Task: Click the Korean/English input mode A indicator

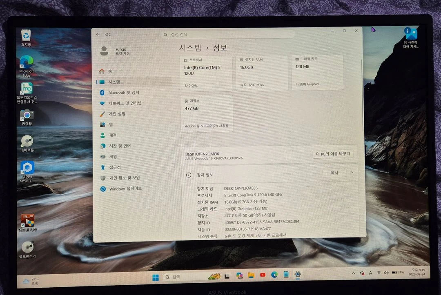Action: click(x=370, y=273)
